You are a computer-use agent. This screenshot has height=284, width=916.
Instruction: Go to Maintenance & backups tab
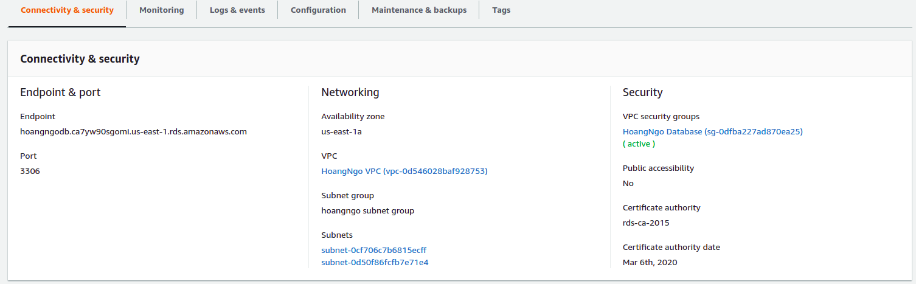tap(419, 10)
